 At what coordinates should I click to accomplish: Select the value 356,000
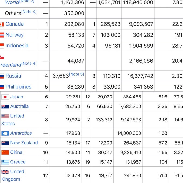pyautogui.click(x=74, y=13)
